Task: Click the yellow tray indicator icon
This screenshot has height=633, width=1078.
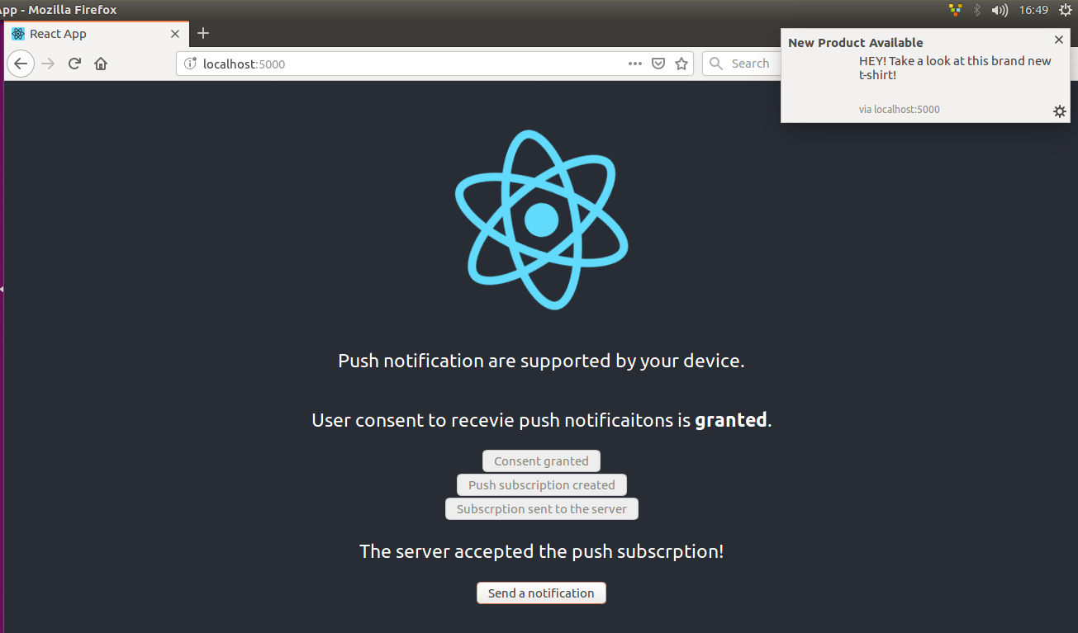Action: 956,10
